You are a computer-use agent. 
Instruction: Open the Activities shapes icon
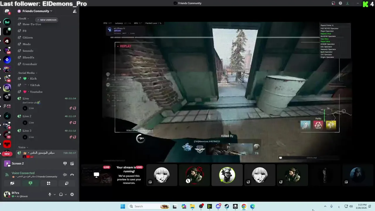pyautogui.click(x=49, y=183)
